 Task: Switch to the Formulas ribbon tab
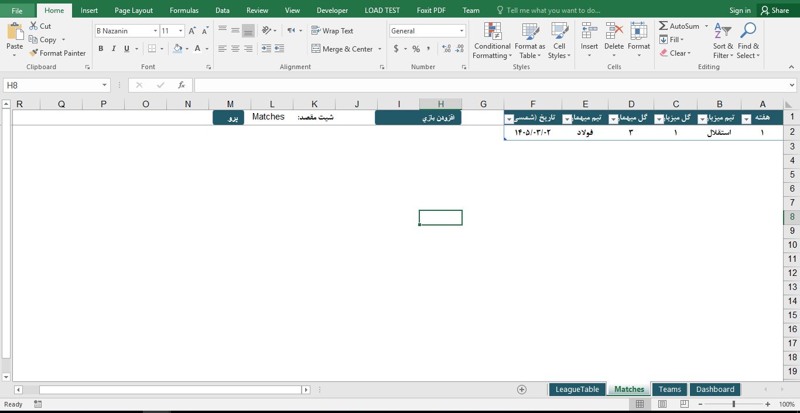tap(184, 10)
